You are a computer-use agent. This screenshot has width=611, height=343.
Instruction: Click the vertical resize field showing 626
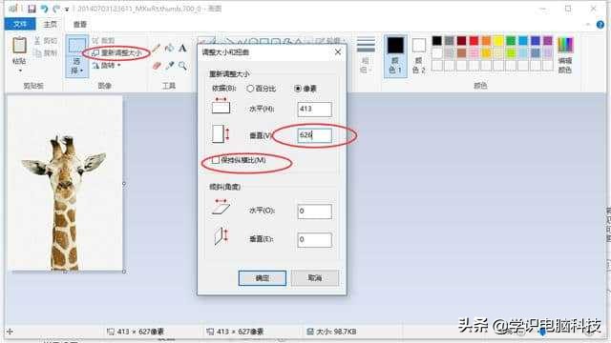point(314,135)
